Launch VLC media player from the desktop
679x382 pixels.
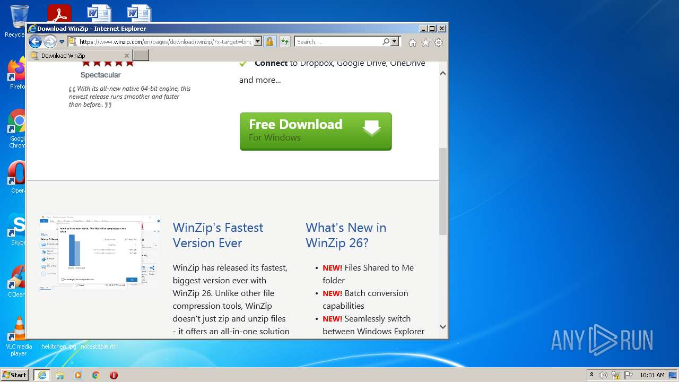tap(19, 336)
